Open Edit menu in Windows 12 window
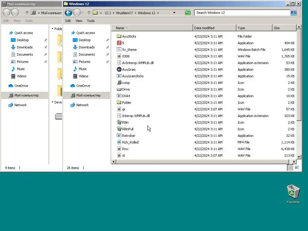The image size is (308, 231). (68, 21)
